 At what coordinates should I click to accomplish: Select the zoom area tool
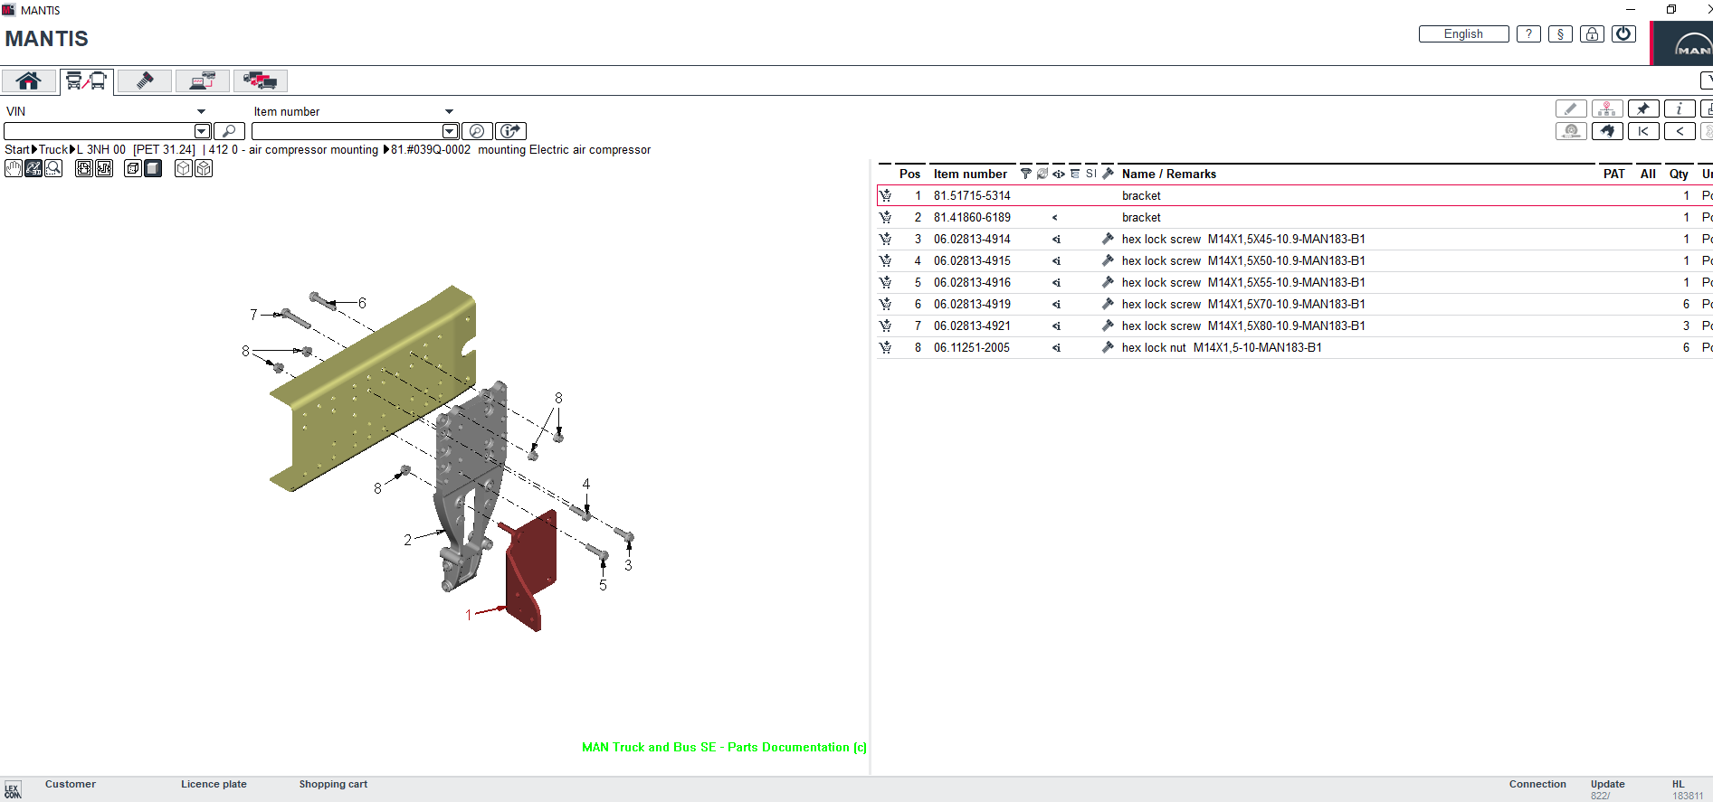point(53,168)
